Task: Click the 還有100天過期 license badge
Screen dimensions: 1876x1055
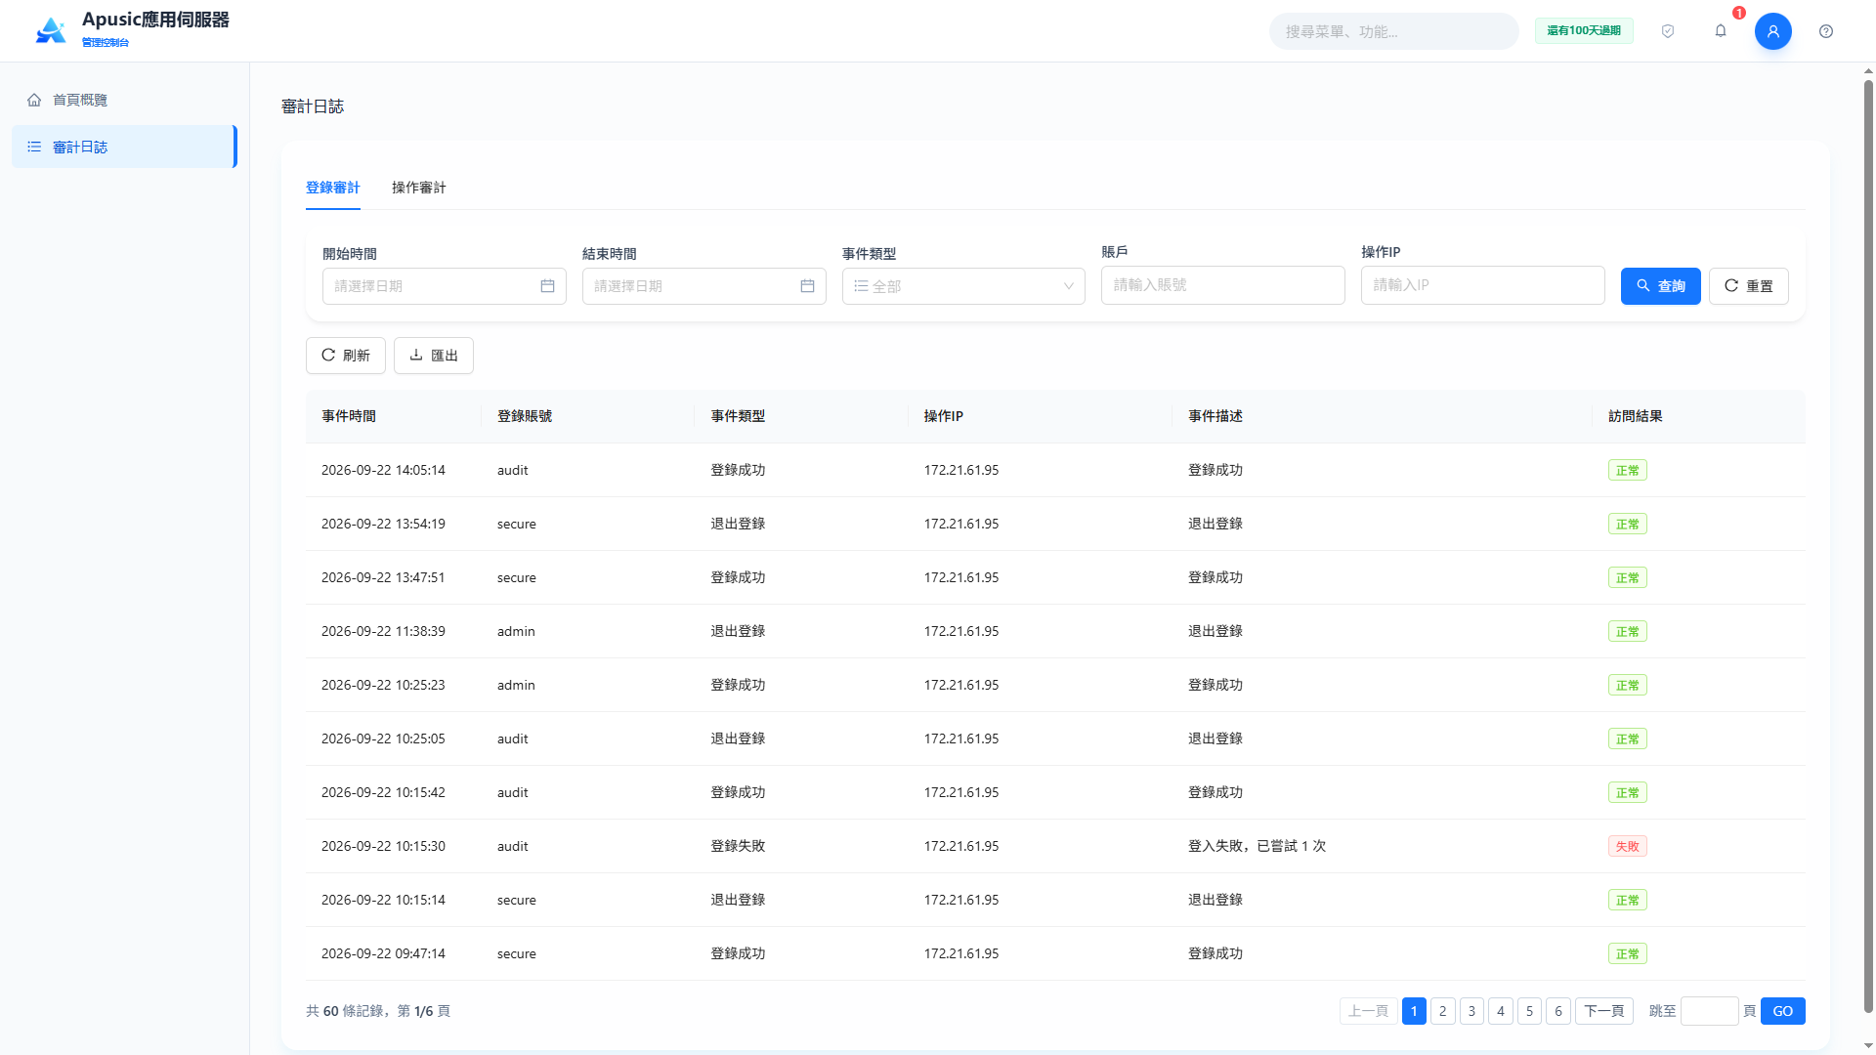Action: coord(1584,31)
